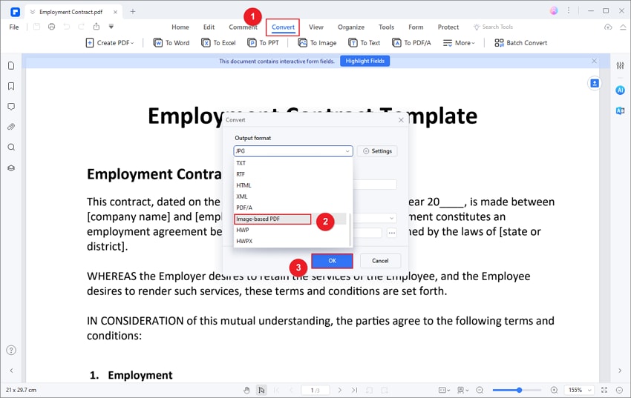Open a new tab with plus icon
The width and height of the screenshot is (631, 398).
tap(133, 12)
